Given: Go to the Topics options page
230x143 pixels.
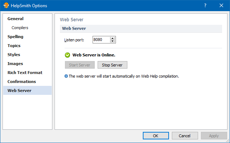Looking at the screenshot, I should pos(27,46).
